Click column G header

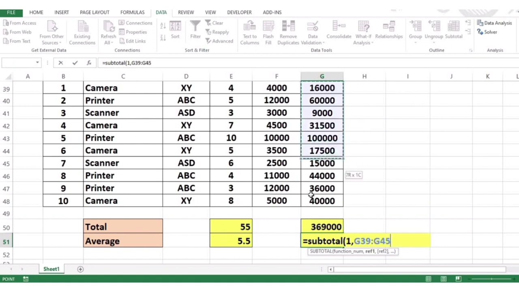click(322, 76)
